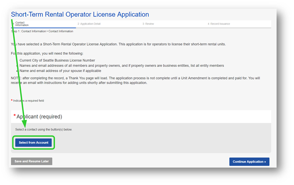Jump to step 3 Review
Viewport: 294px width, 185px height.
point(148,24)
